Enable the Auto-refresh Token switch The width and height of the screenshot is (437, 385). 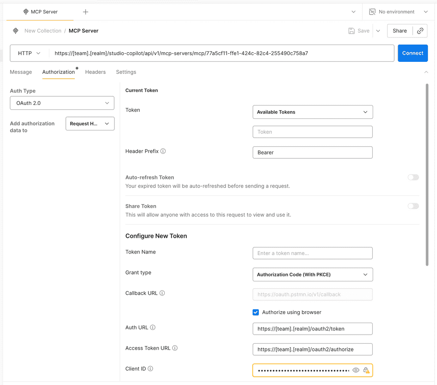coord(413,177)
